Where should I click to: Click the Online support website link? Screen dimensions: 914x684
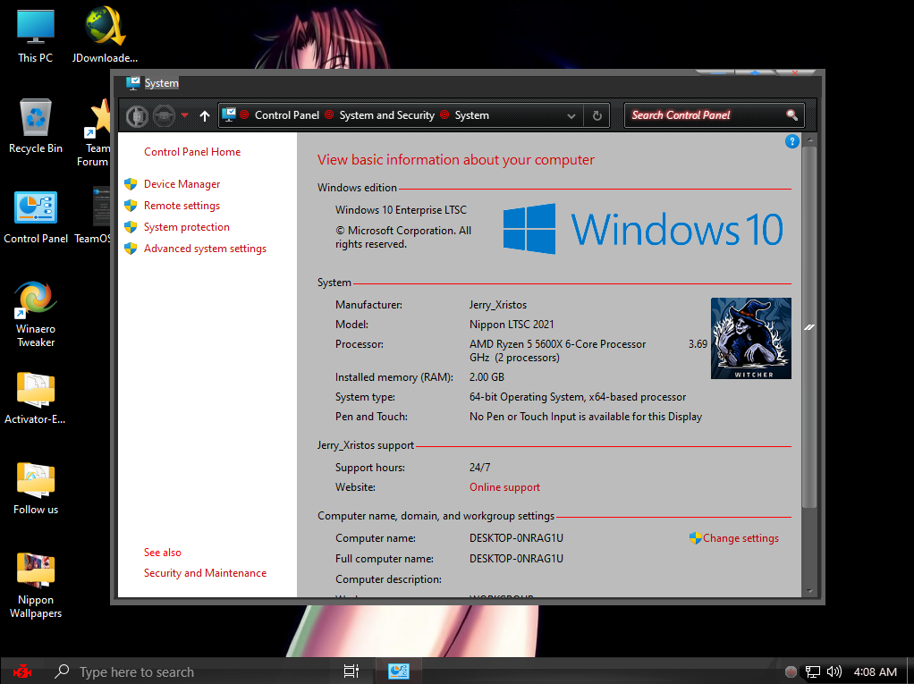504,487
